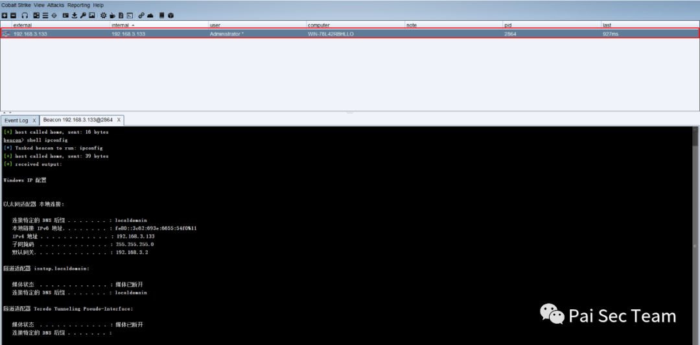The image size is (700, 345).
Task: Open downloaded files arrow icon
Action: tap(74, 15)
